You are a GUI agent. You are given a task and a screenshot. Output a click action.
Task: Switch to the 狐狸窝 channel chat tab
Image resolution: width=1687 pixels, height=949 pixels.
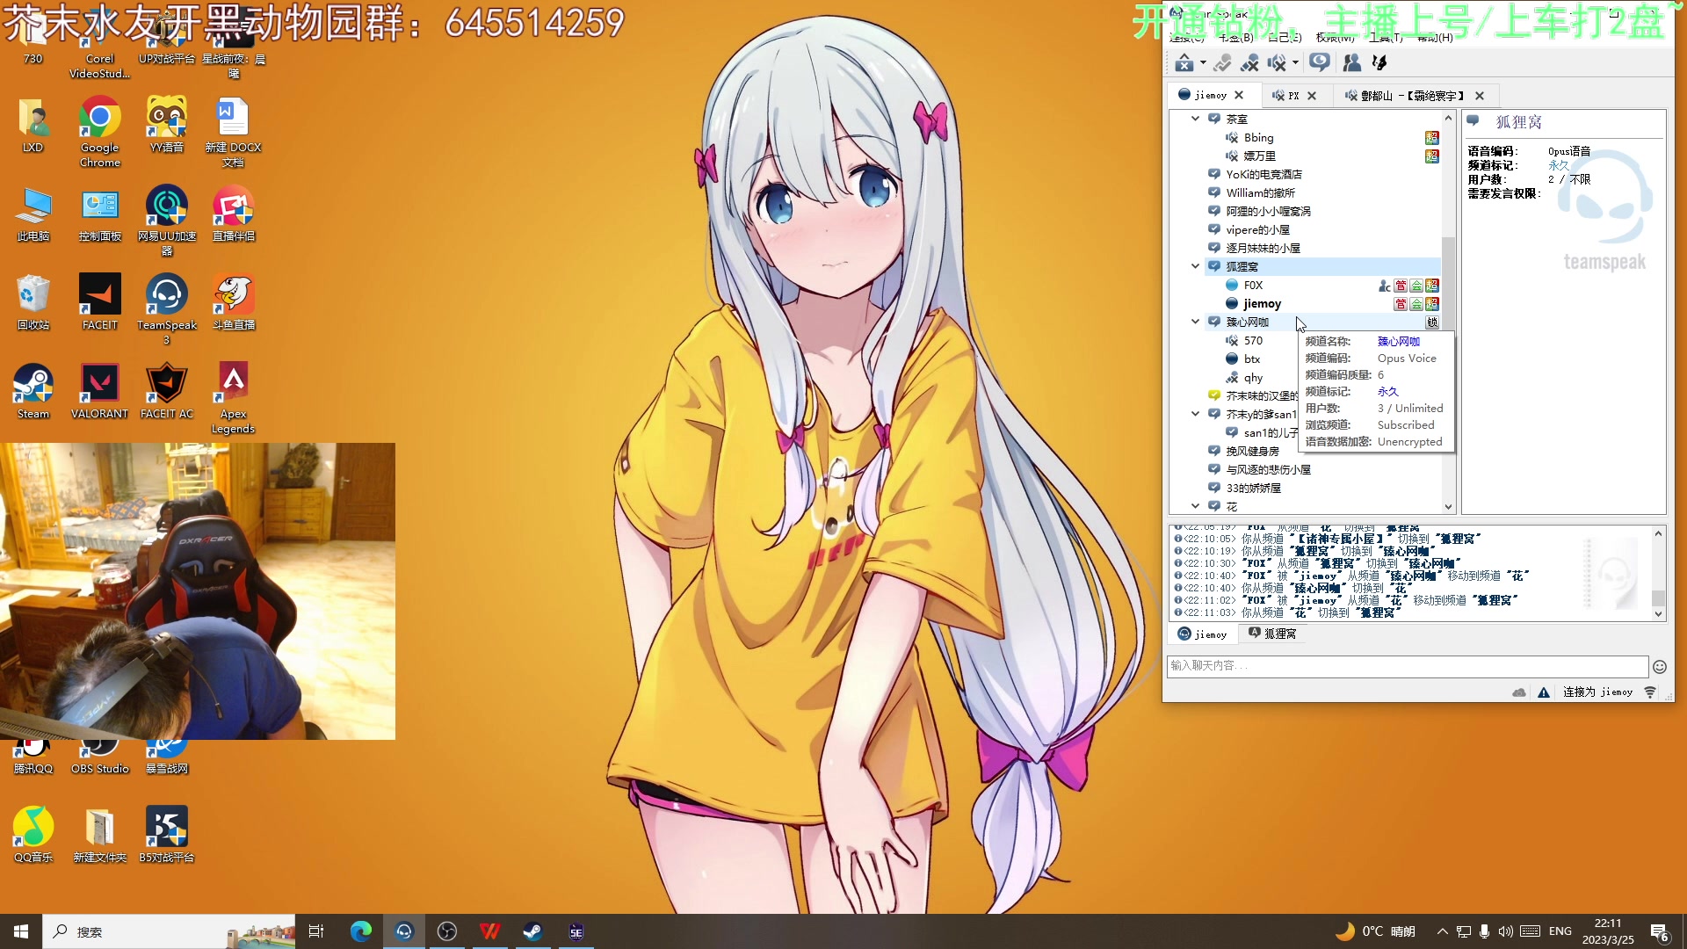coord(1272,634)
